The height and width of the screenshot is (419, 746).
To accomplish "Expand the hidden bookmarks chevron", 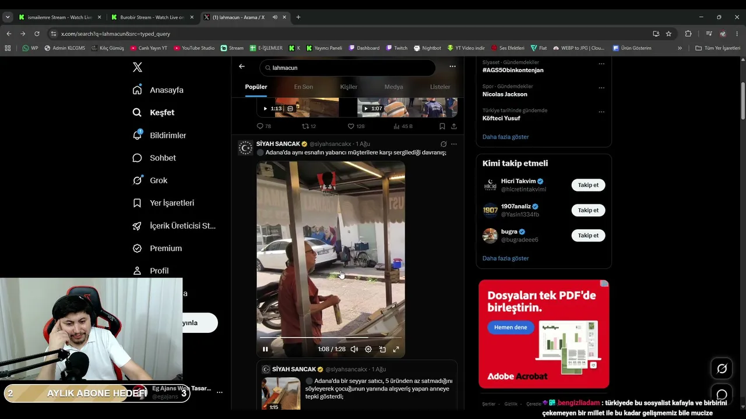I will tap(680, 48).
